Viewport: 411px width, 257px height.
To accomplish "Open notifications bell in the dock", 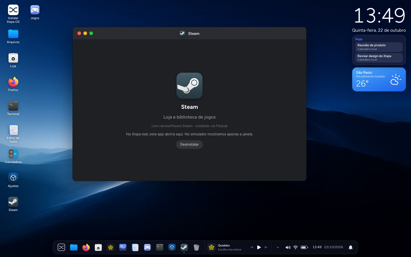I will click(x=351, y=247).
